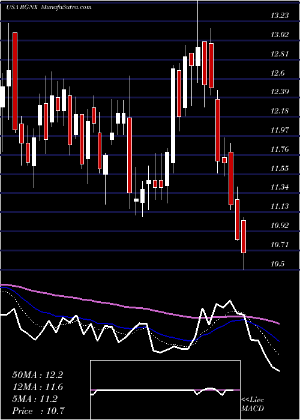Click the '12MA : 11.6' readout
Viewport: 300px width, 420px height.
click(37, 387)
